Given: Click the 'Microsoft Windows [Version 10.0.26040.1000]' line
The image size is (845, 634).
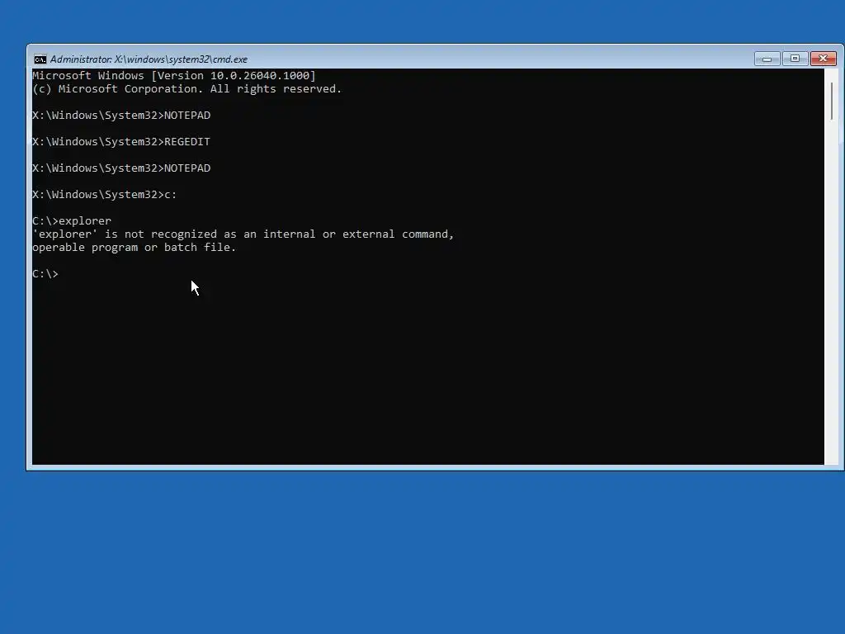Looking at the screenshot, I should point(174,75).
